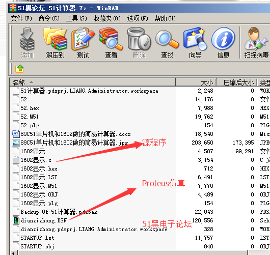Open the Commands (命令) menu

pyautogui.click(x=49, y=18)
